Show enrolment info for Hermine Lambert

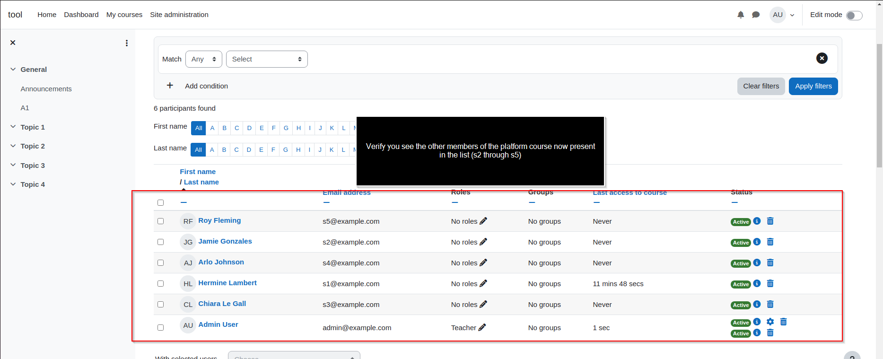(x=757, y=283)
